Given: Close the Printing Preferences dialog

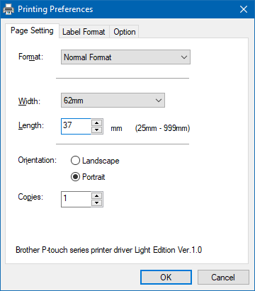Looking at the screenshot, I should click(244, 9).
